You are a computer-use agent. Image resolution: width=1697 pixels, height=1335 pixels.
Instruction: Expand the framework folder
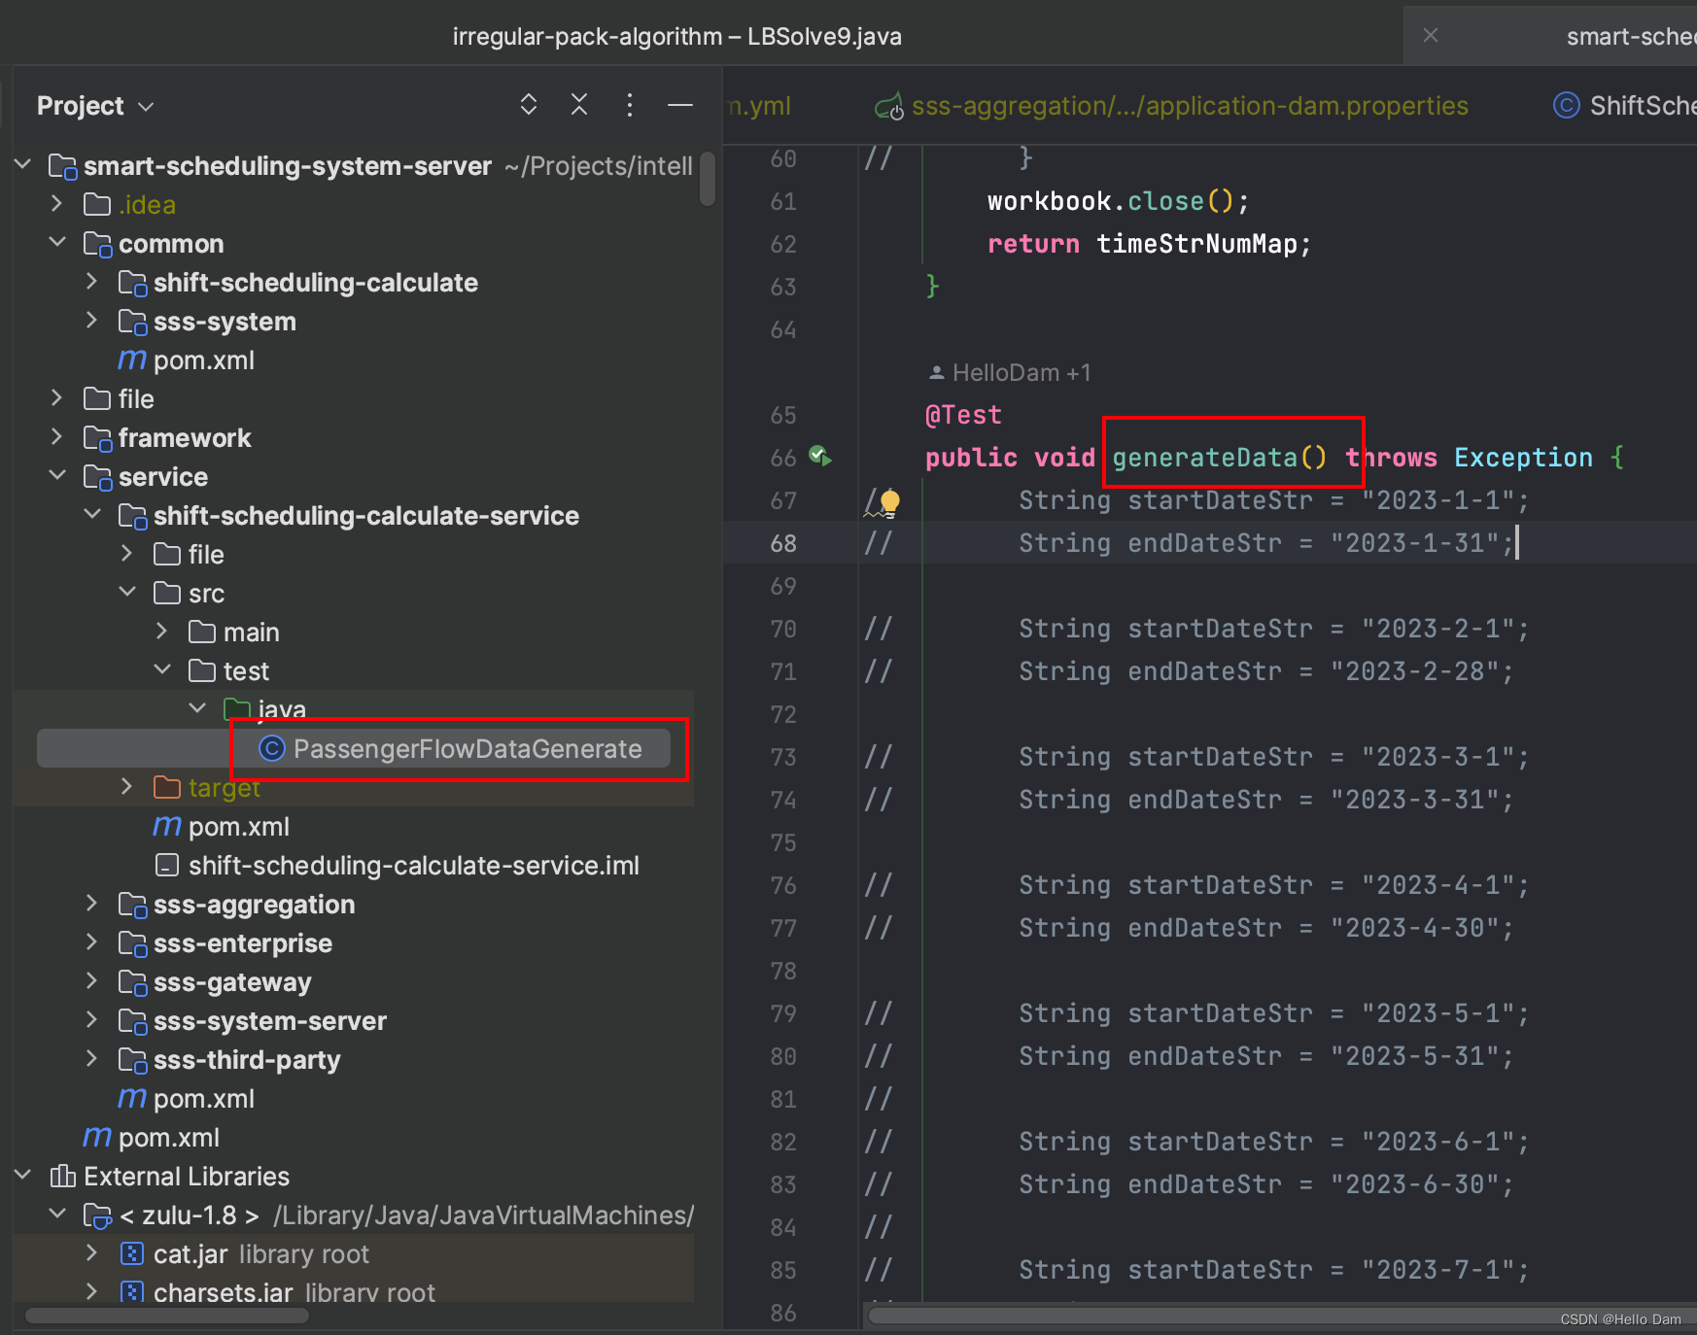[57, 437]
